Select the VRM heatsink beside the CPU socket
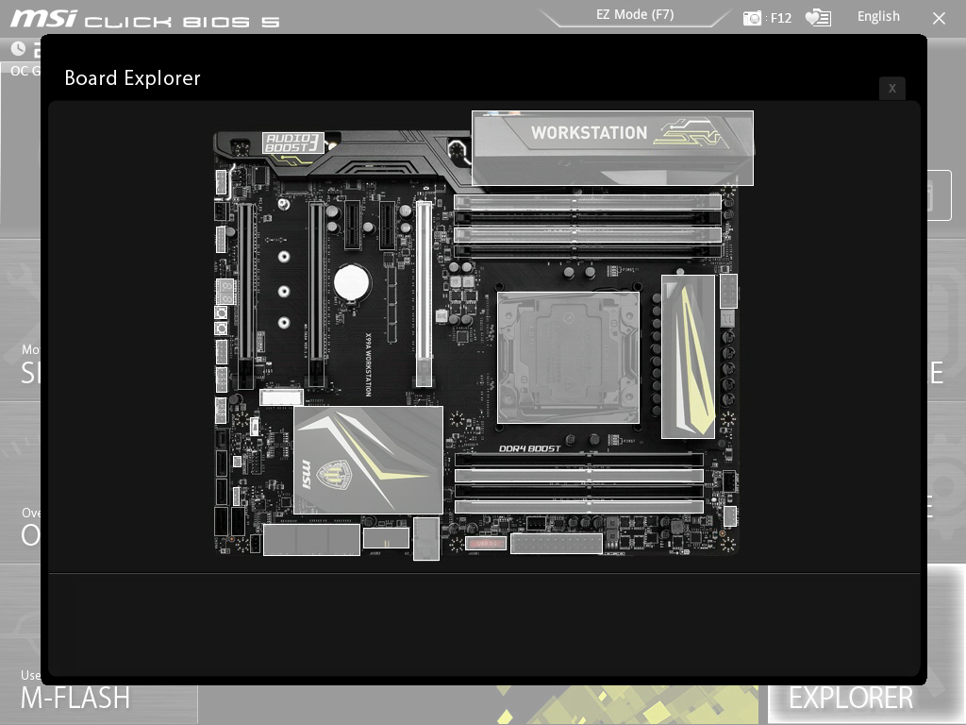966x725 pixels. click(x=688, y=357)
